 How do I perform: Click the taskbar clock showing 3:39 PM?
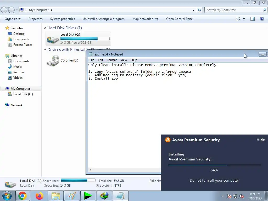(x=255, y=196)
